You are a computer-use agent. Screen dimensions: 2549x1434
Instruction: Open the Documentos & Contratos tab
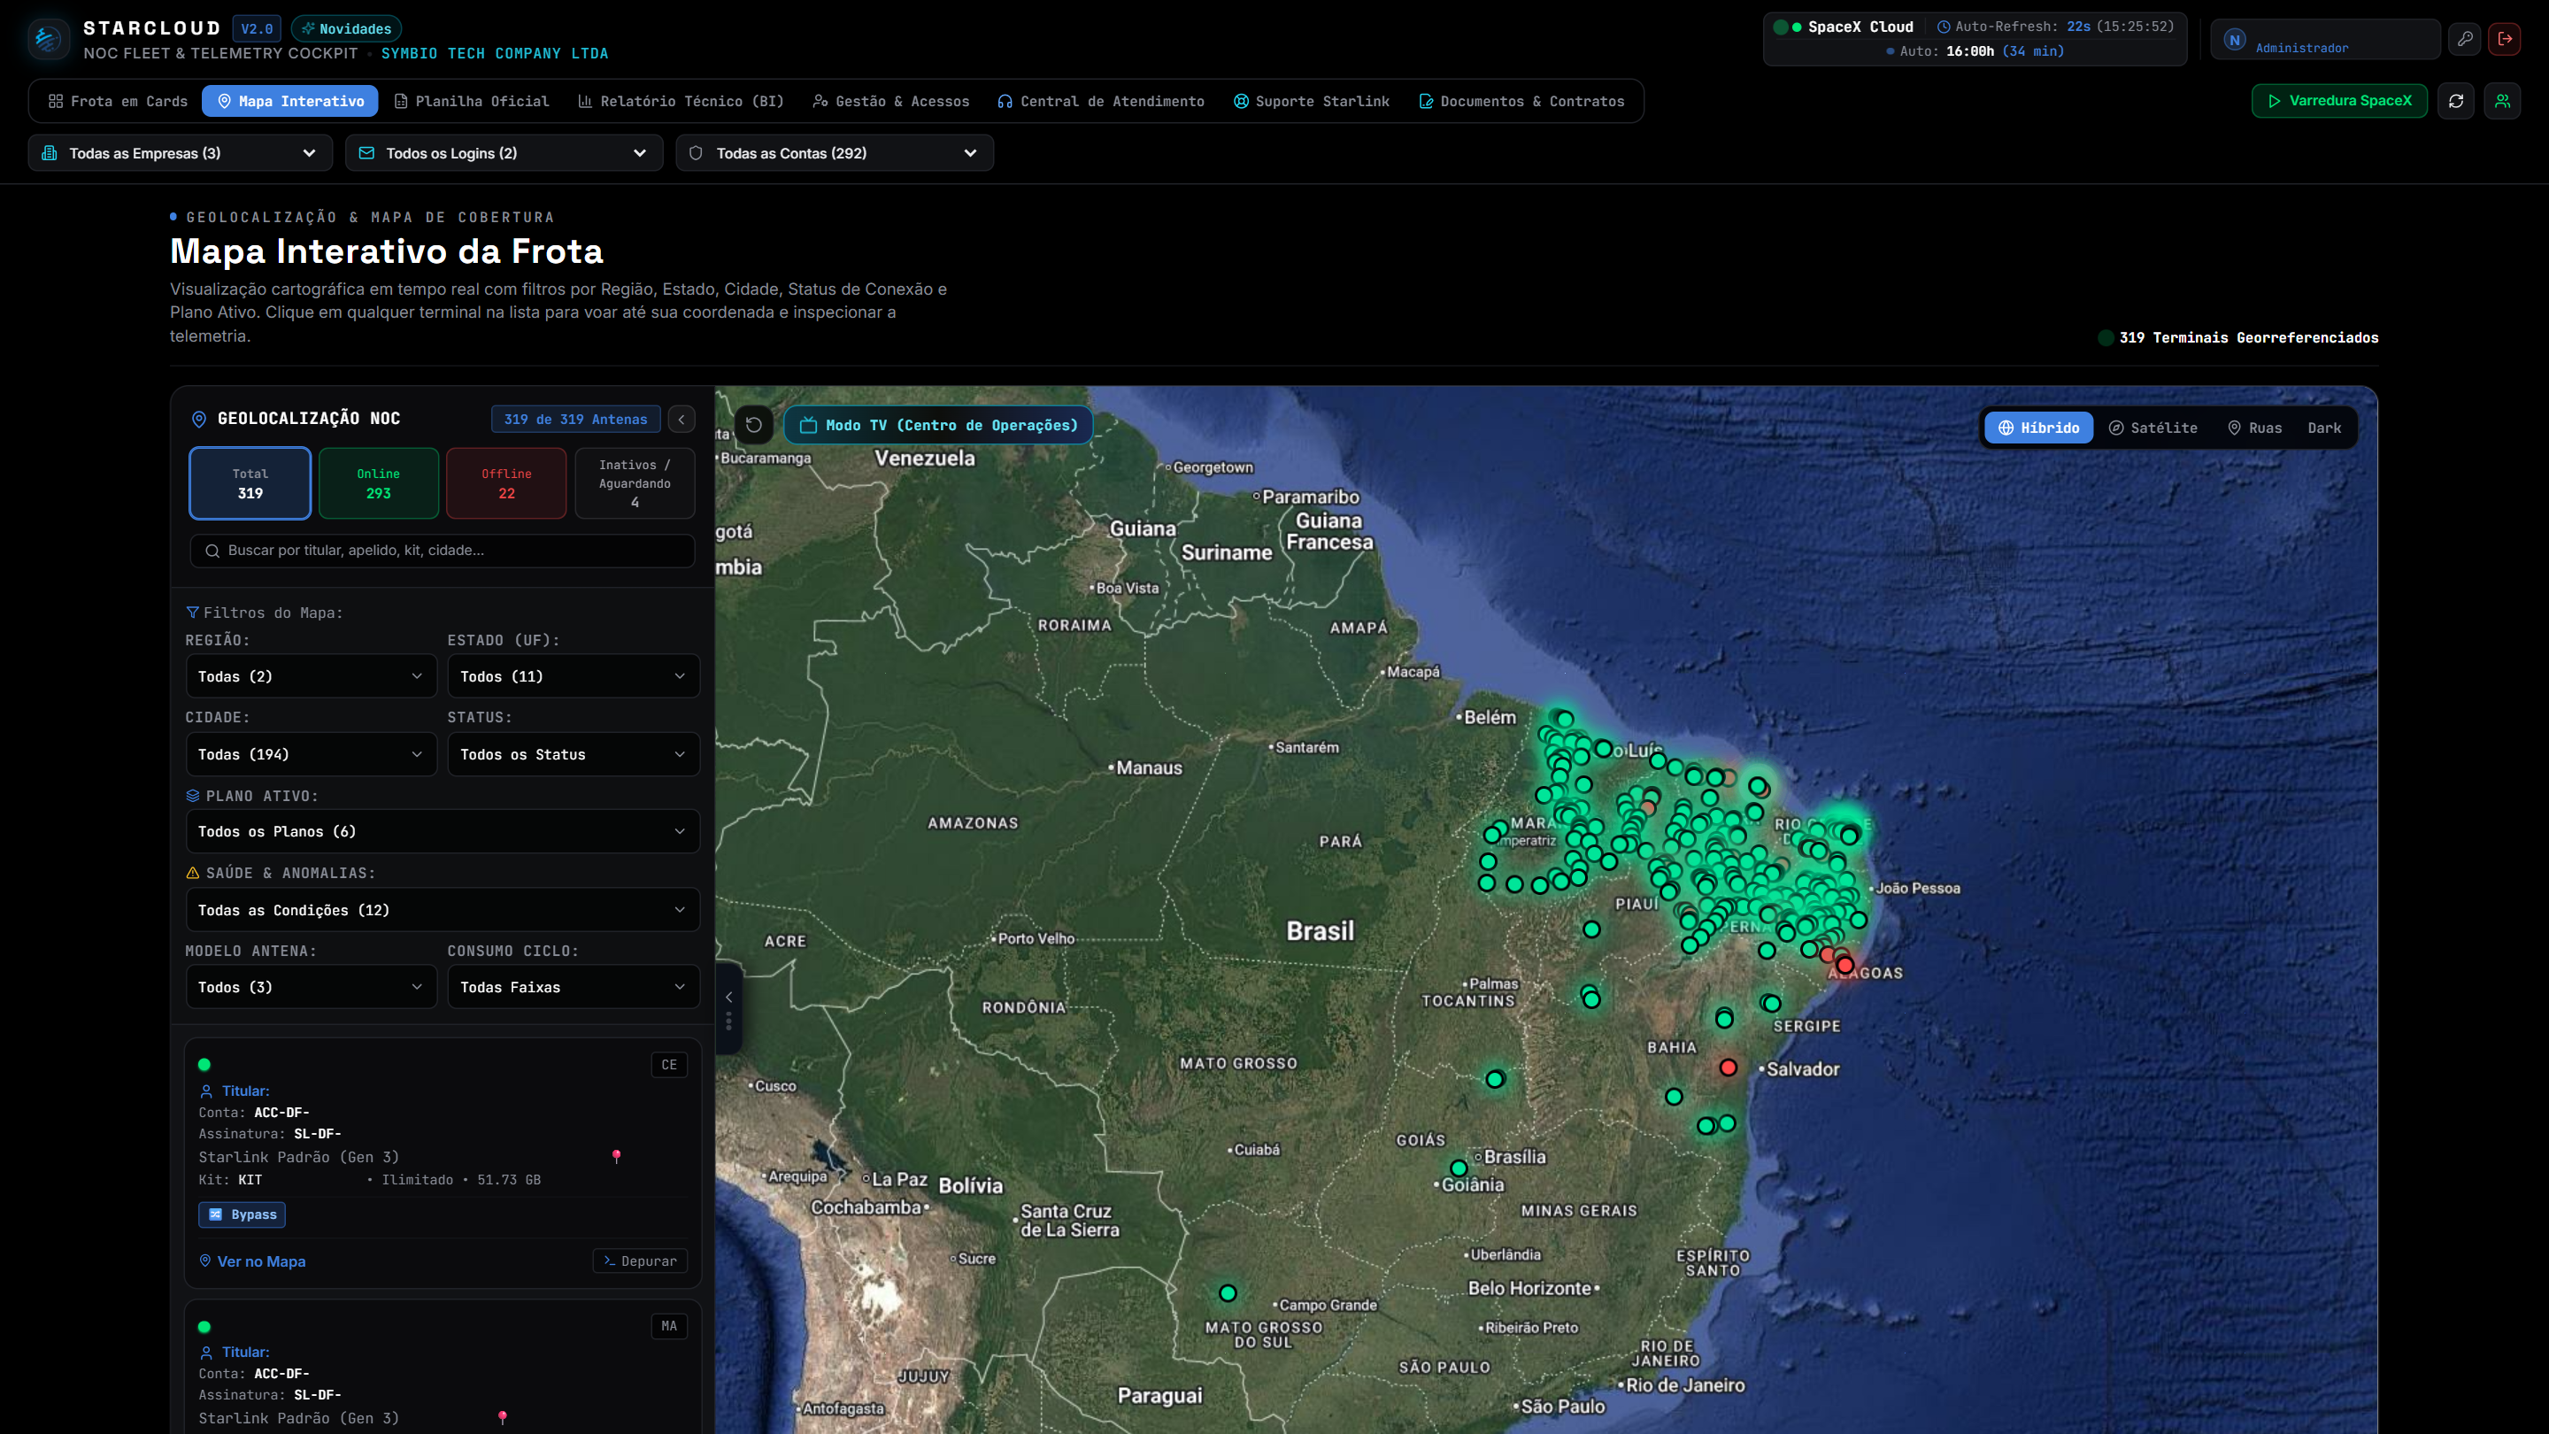pos(1522,101)
